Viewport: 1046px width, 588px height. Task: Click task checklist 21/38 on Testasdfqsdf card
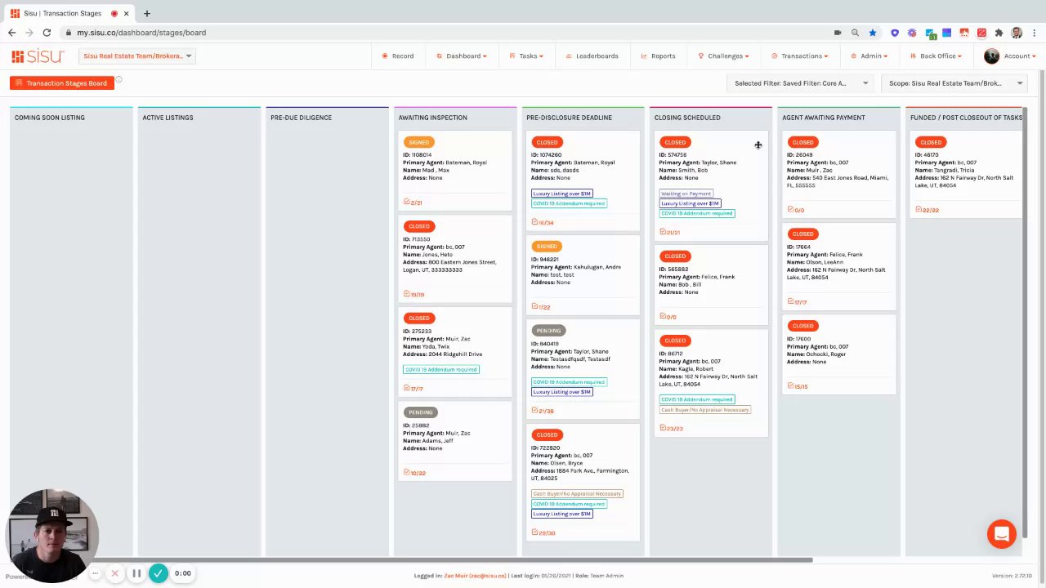pos(543,411)
